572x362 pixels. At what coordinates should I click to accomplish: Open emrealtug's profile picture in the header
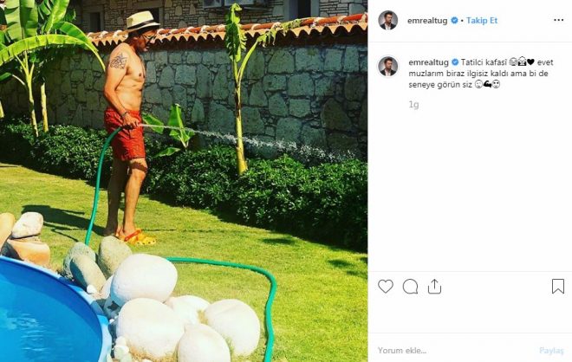point(388,20)
